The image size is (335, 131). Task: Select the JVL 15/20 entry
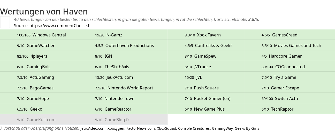click(x=193, y=77)
